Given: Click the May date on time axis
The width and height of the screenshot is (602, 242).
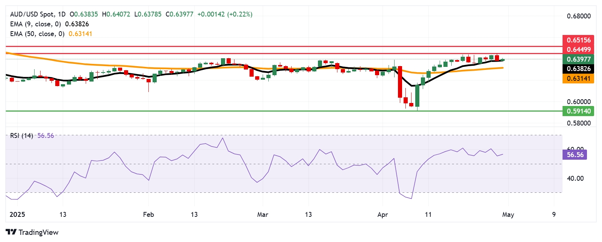Looking at the screenshot, I should tap(508, 215).
